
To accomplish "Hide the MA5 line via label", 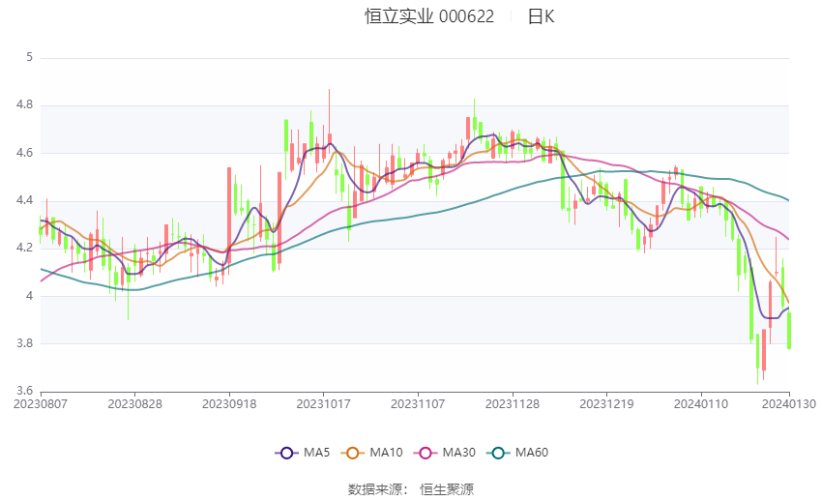I will [x=316, y=453].
